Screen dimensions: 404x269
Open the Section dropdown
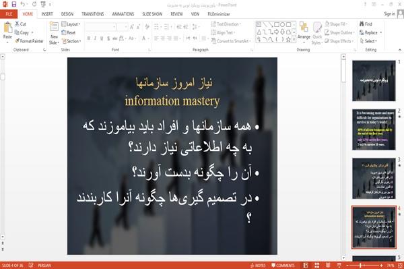pyautogui.click(x=71, y=41)
